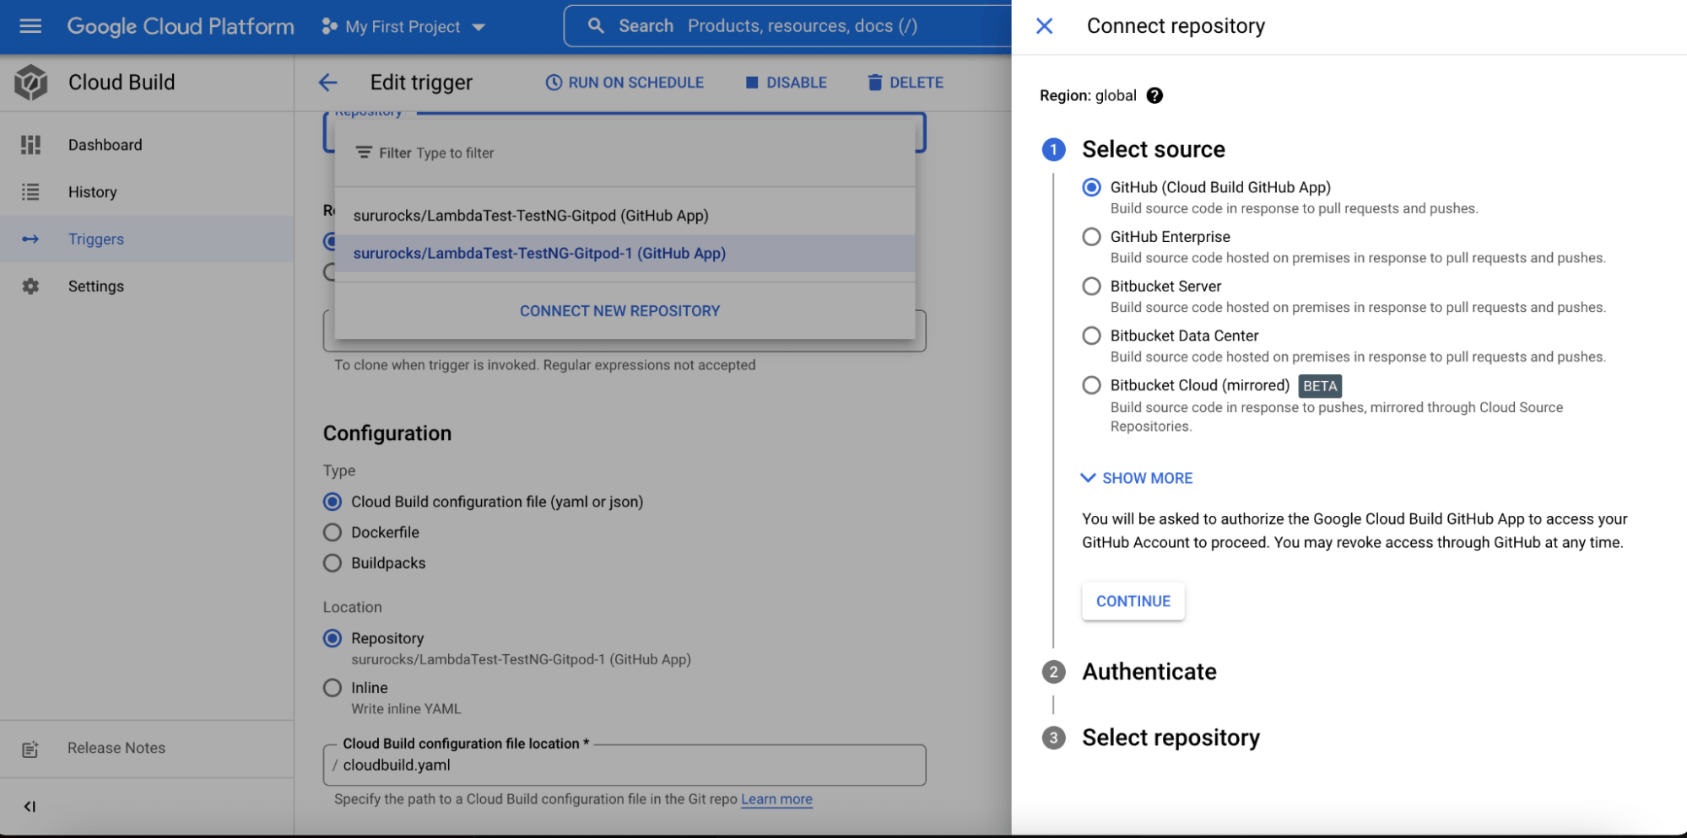Open the My First Project selector
Screen dimensions: 1687x838
403,26
